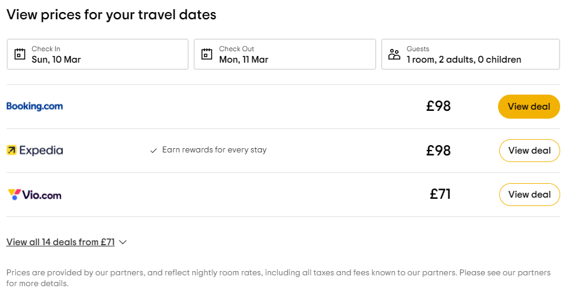Click the Check In calendar icon
The height and width of the screenshot is (297, 568).
pyautogui.click(x=20, y=54)
